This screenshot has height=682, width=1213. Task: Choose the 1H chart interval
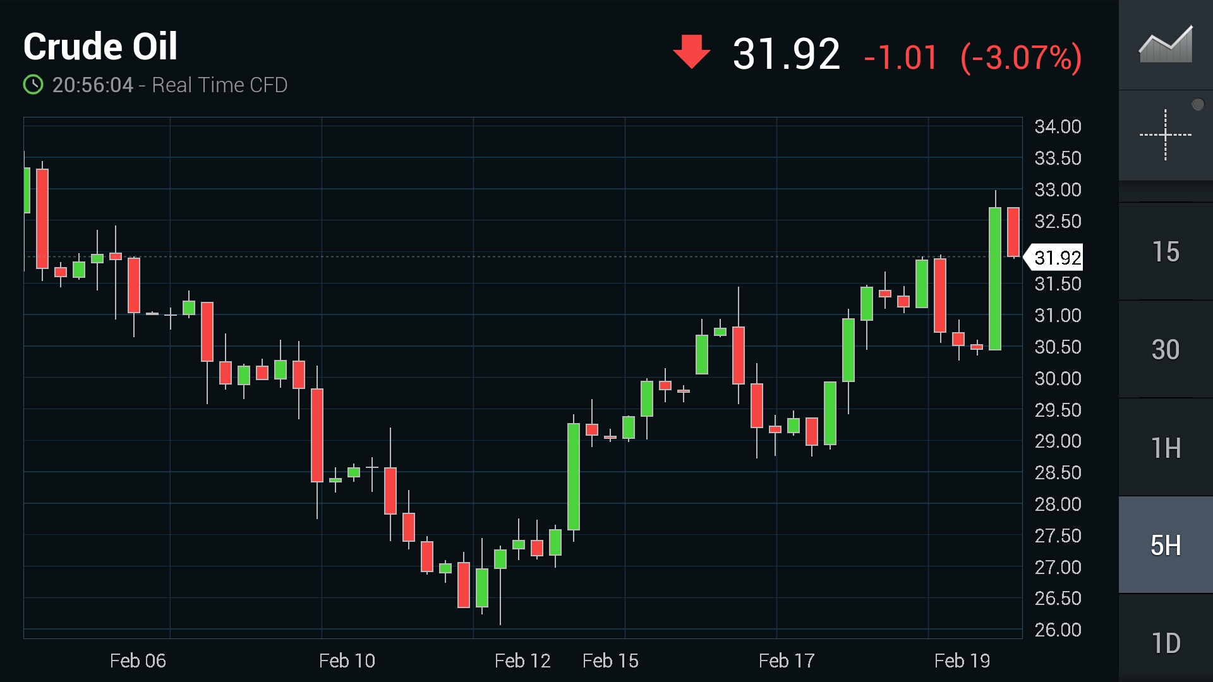click(x=1166, y=448)
